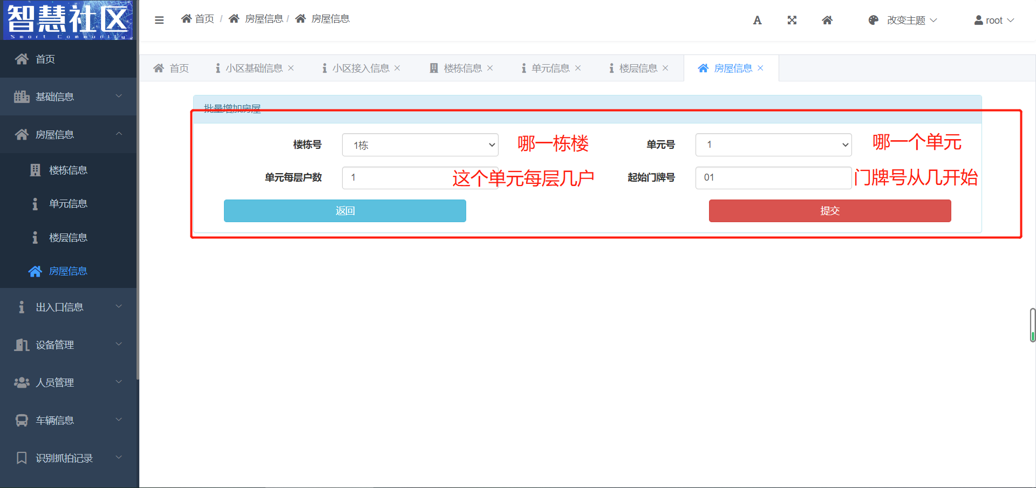Switch to the 楼层信息 tab
This screenshot has height=488, width=1036.
click(637, 67)
